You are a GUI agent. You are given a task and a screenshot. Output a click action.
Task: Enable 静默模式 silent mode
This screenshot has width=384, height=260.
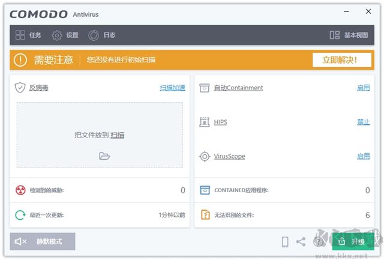click(x=43, y=241)
